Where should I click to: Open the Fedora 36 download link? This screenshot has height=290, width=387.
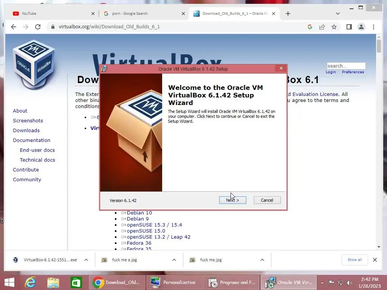point(139,243)
